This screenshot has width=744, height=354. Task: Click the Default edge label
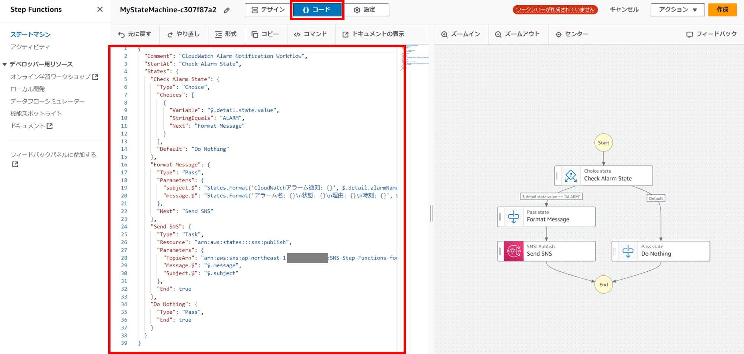pos(656,198)
